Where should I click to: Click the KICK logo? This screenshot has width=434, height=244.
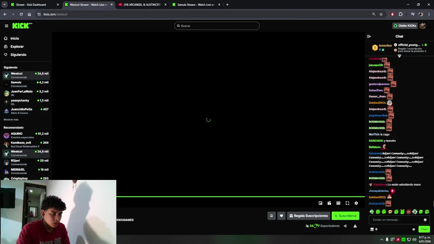click(x=22, y=26)
